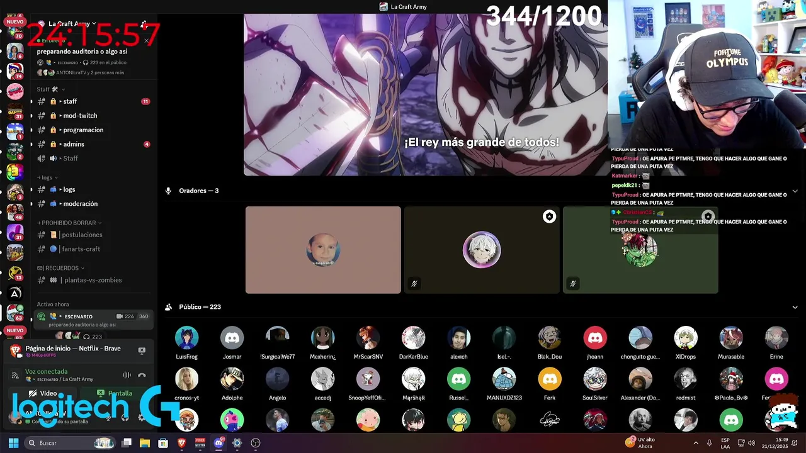The width and height of the screenshot is (806, 453).
Task: Open jhoann's audience avatar
Action: click(x=594, y=338)
